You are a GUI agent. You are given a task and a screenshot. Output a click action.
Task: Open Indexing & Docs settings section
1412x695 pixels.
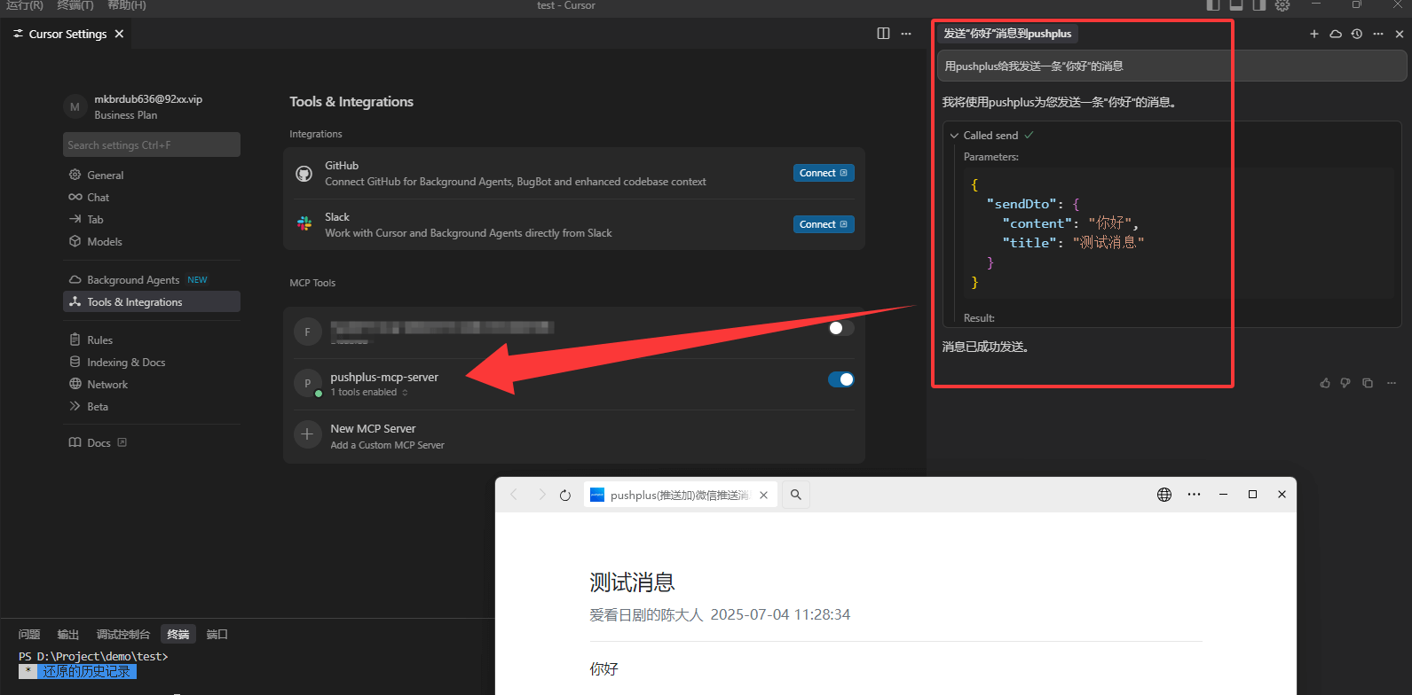click(152, 363)
